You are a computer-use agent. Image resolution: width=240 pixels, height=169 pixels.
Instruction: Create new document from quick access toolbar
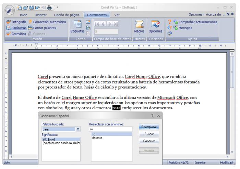click(20, 8)
